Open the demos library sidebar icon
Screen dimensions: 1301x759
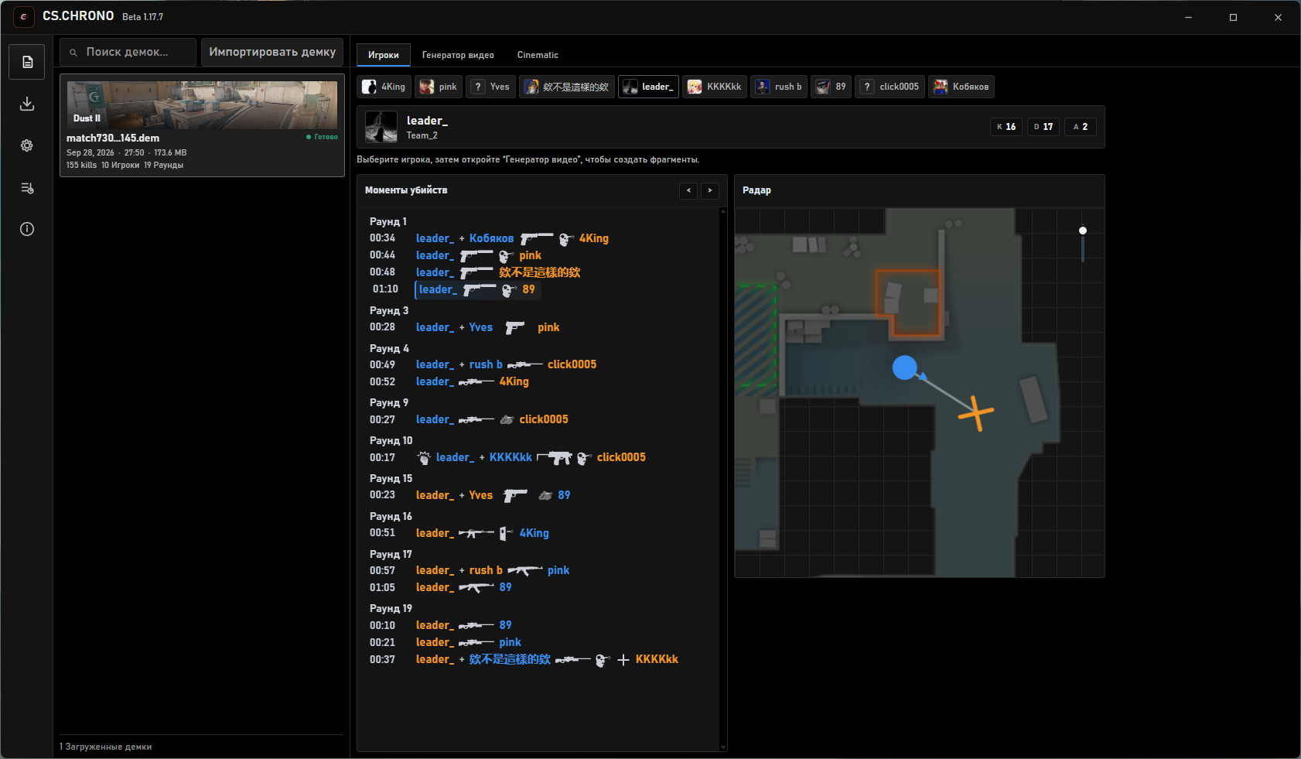click(27, 62)
